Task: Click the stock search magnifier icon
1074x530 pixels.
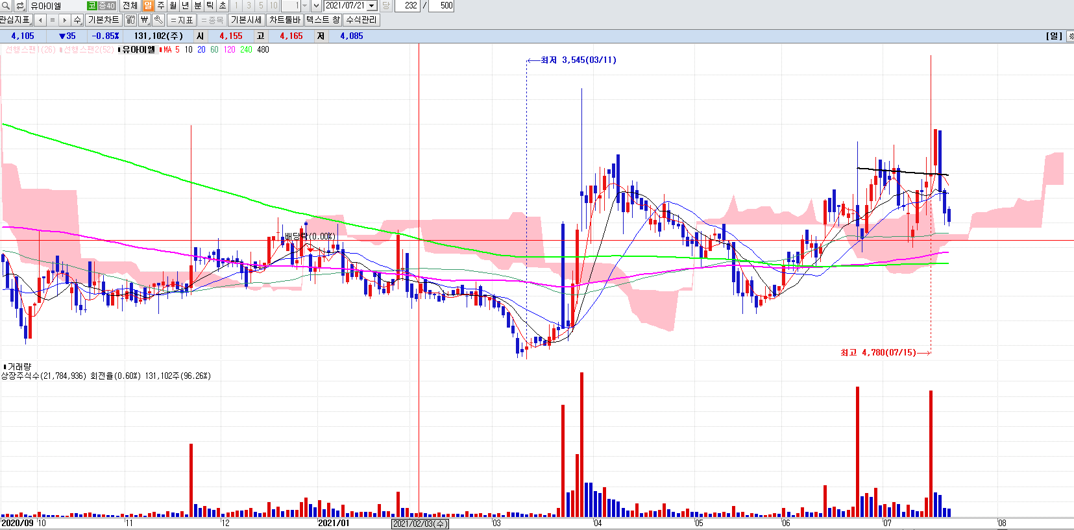Action: click(6, 6)
